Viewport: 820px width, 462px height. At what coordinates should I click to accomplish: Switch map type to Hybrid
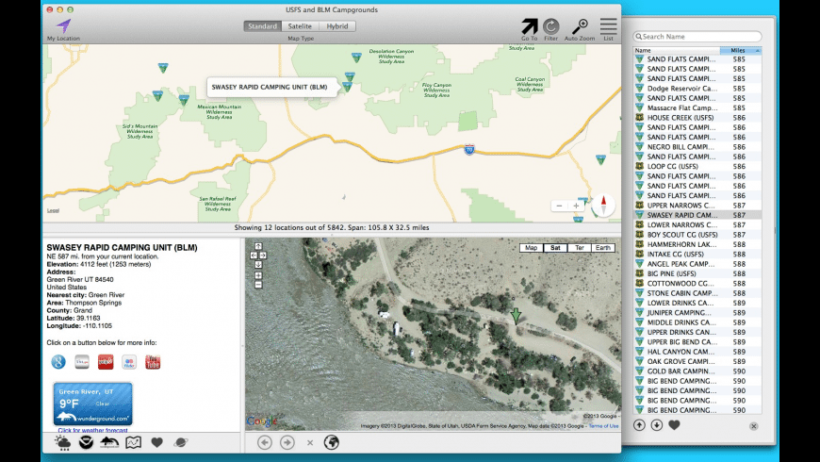point(337,26)
